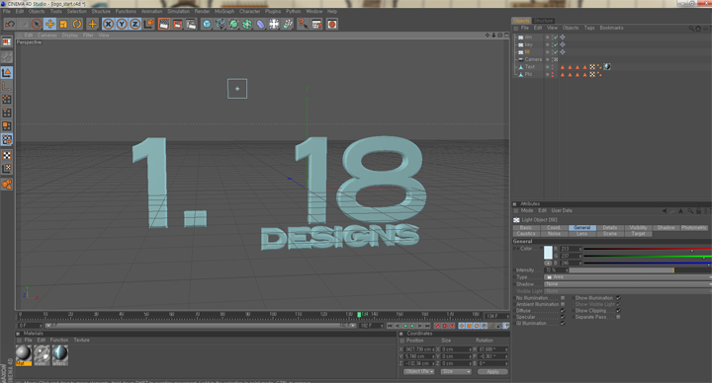Toggle Ambient Illumination checkbox
Image resolution: width=712 pixels, height=383 pixels.
tap(563, 304)
